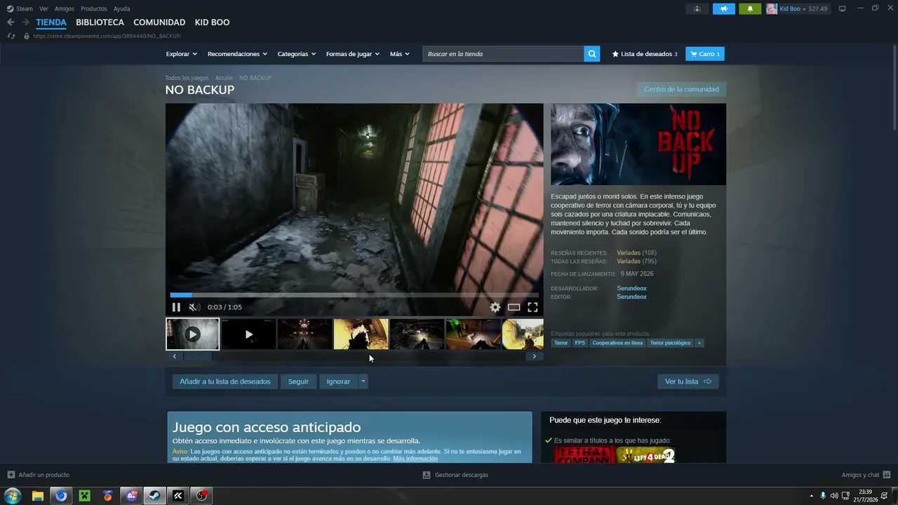Click the volume speaker in system tray

point(833,496)
